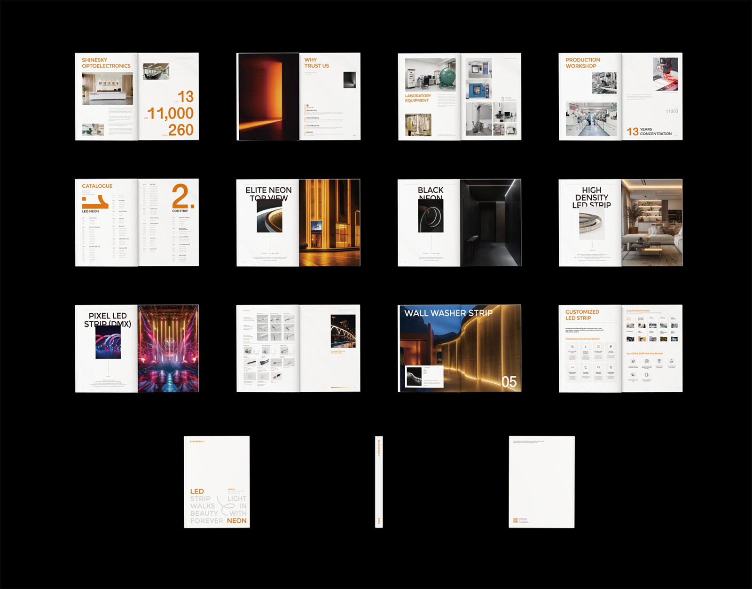Click the Customized LED Strip spread
This screenshot has height=589, width=752.
pyautogui.click(x=620, y=348)
